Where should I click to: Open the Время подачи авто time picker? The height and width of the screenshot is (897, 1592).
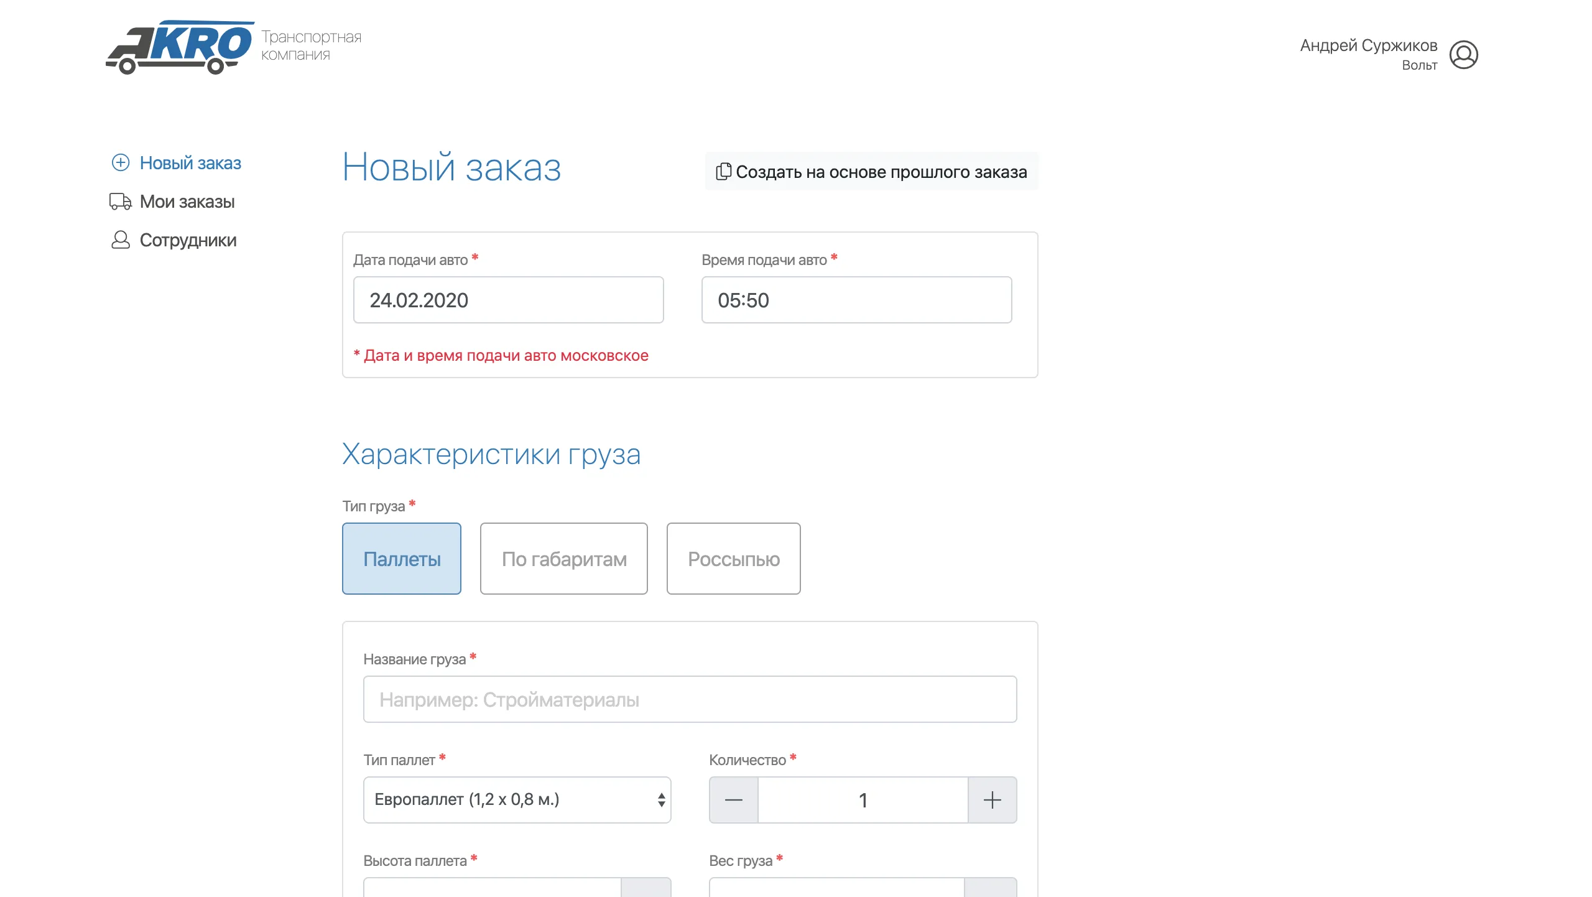pyautogui.click(x=856, y=300)
